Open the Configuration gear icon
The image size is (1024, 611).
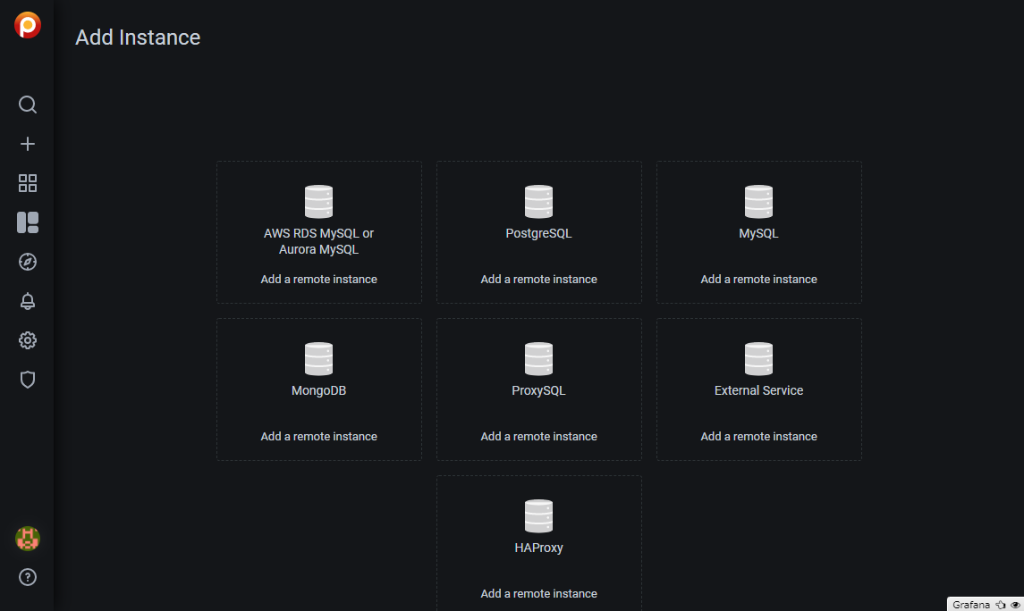point(28,340)
